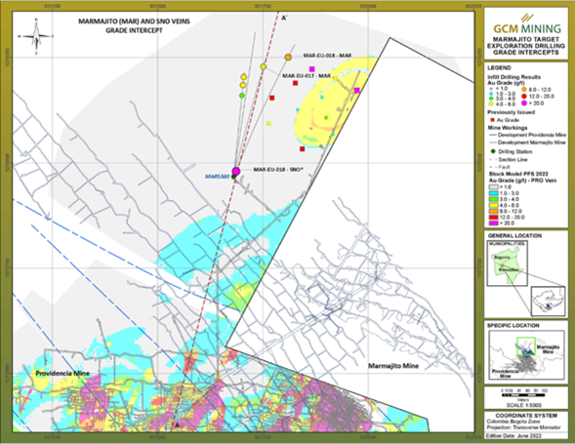Click the Marmajito Mine map label

tap(393, 366)
